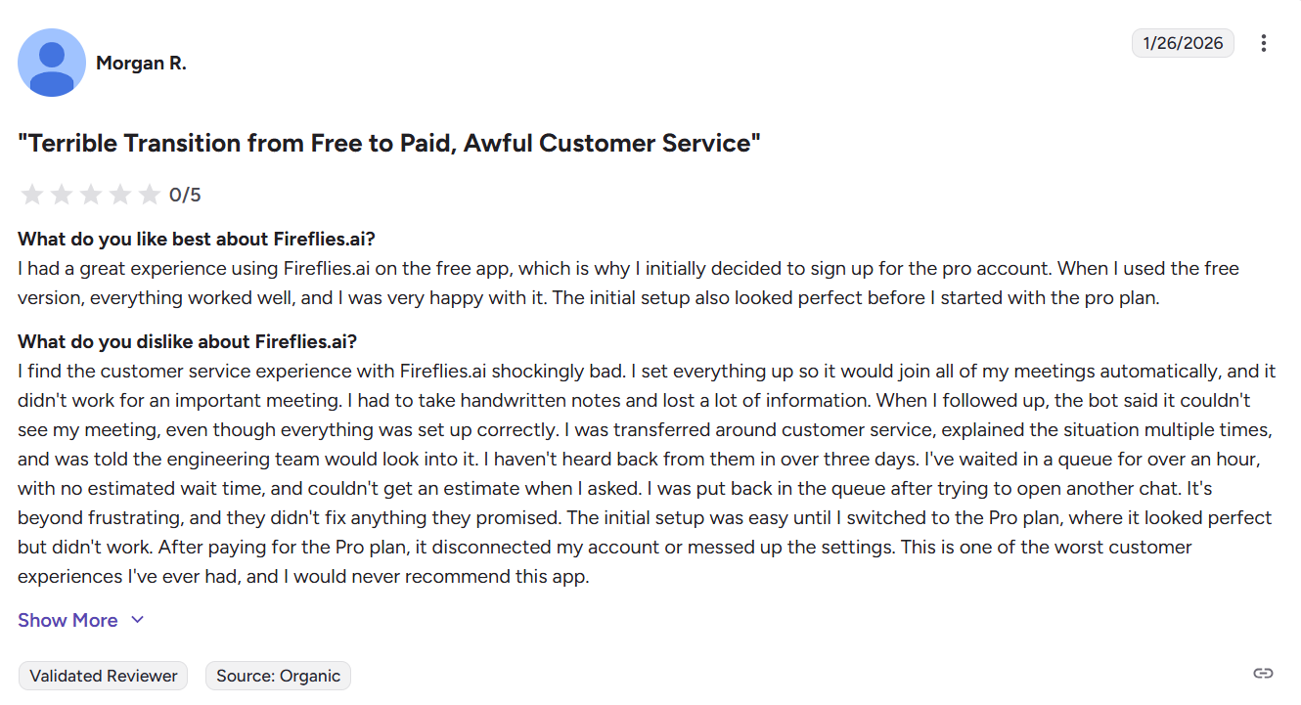This screenshot has height=705, width=1301.
Task: Click the second rating star
Action: tap(62, 194)
